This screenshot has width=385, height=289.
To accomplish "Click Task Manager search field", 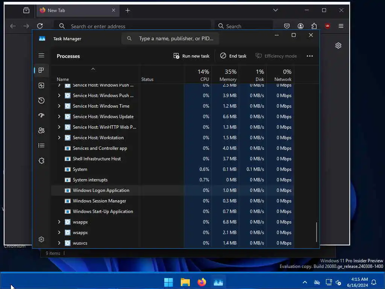I will click(170, 39).
